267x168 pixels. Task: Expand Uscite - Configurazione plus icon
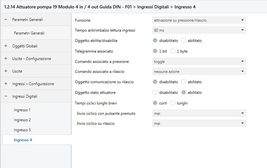pos(6,58)
